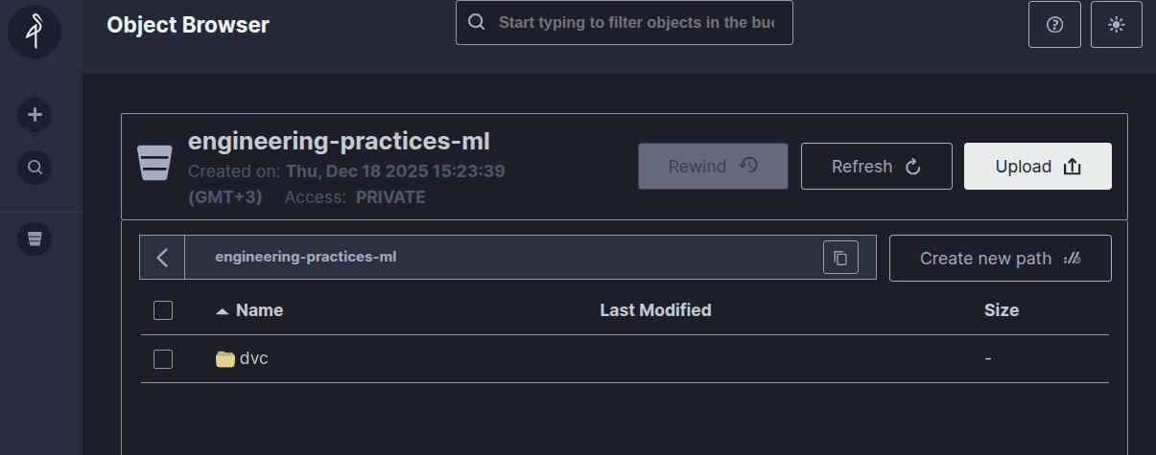This screenshot has height=455, width=1156.
Task: Click the Last Modified column header
Action: point(655,310)
